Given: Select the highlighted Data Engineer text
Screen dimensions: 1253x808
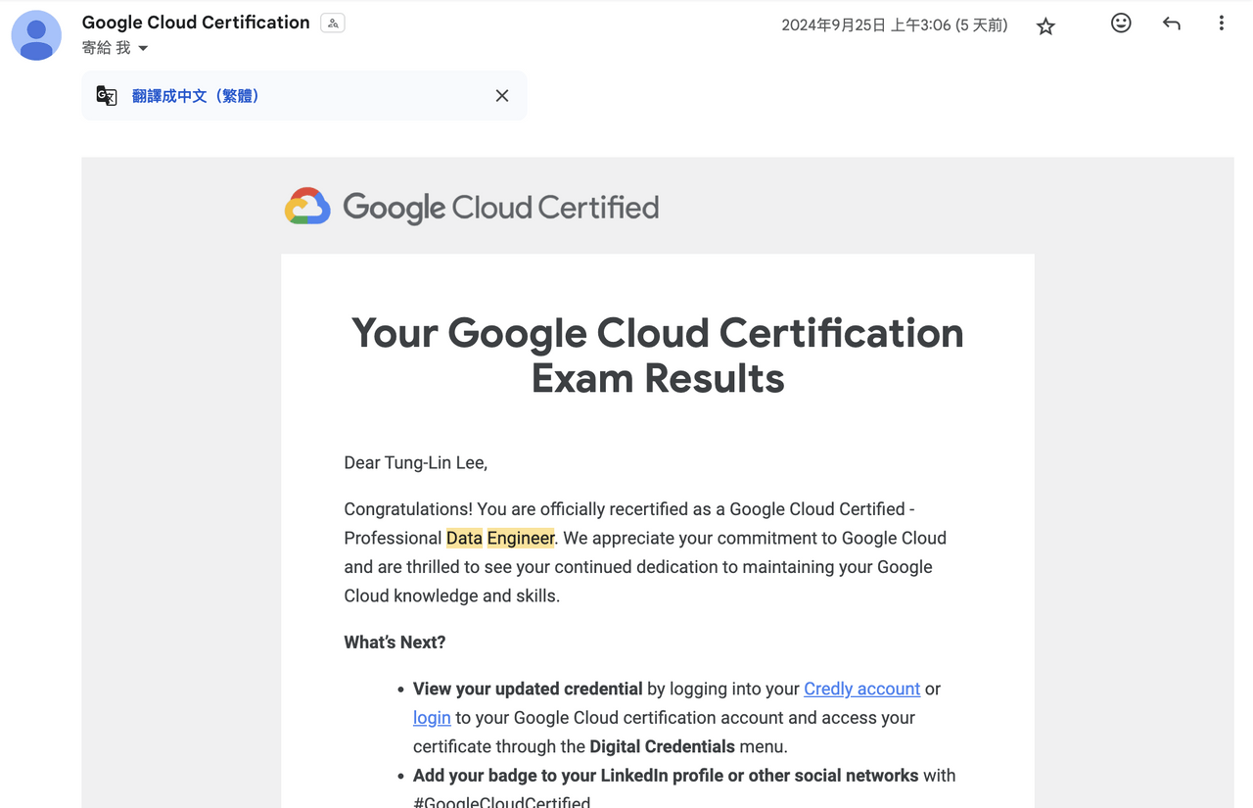Looking at the screenshot, I should tap(499, 538).
